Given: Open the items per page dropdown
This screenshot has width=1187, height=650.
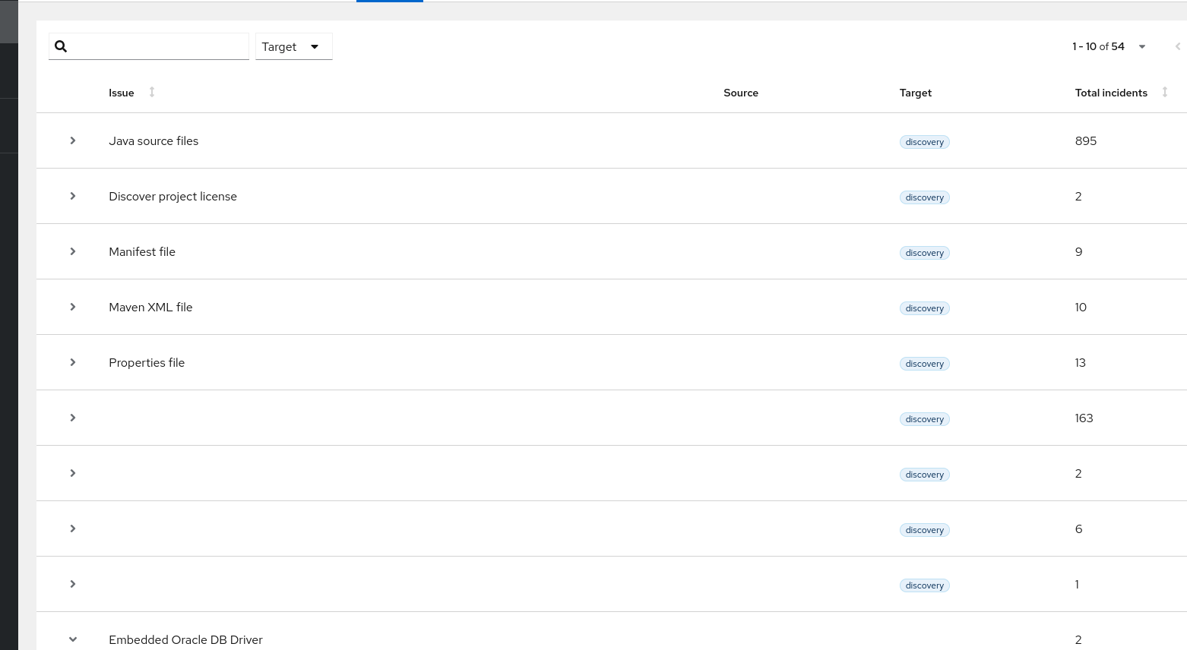Looking at the screenshot, I should click(x=1141, y=46).
